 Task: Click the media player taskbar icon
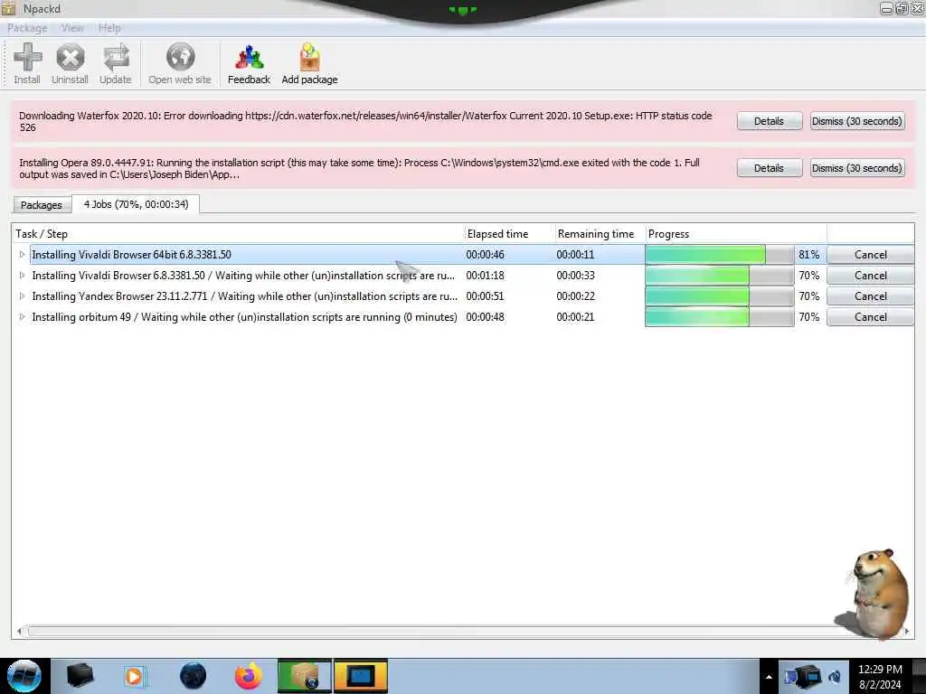coord(134,676)
